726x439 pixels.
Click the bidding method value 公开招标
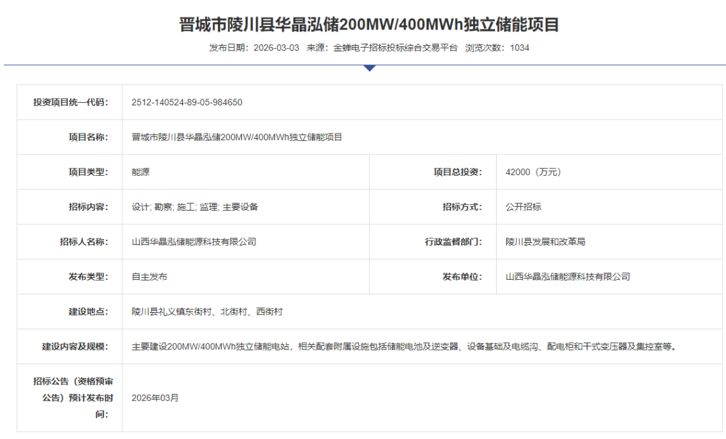[x=523, y=207]
